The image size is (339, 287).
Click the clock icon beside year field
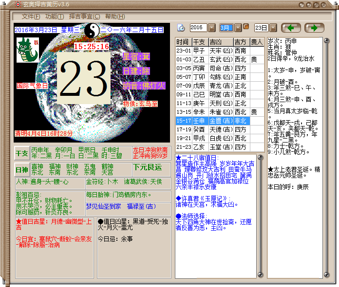click(181, 28)
